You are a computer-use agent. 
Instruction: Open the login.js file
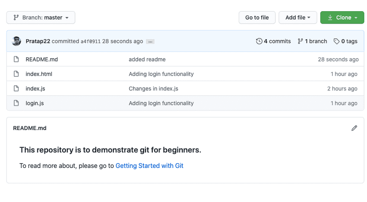point(35,103)
